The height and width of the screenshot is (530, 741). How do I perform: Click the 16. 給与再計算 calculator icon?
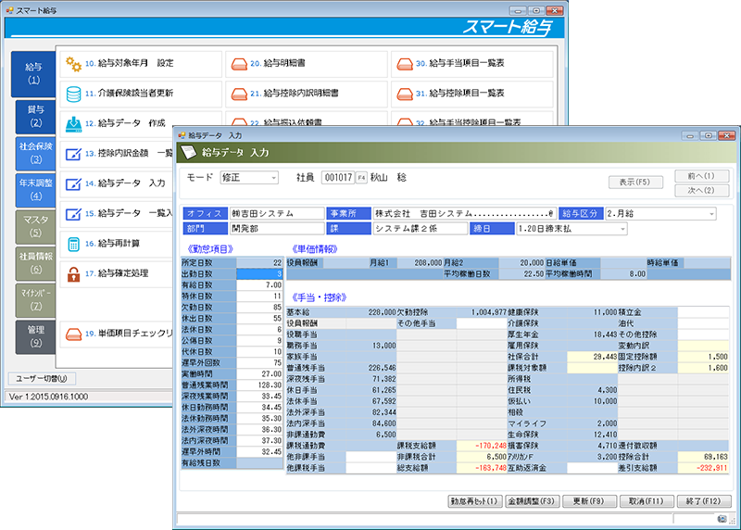(x=74, y=244)
